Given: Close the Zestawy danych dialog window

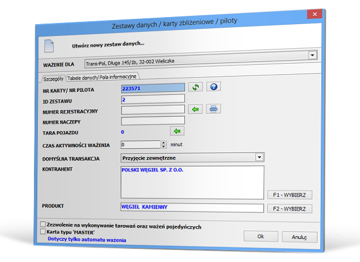Looking at the screenshot, I should 316,14.
